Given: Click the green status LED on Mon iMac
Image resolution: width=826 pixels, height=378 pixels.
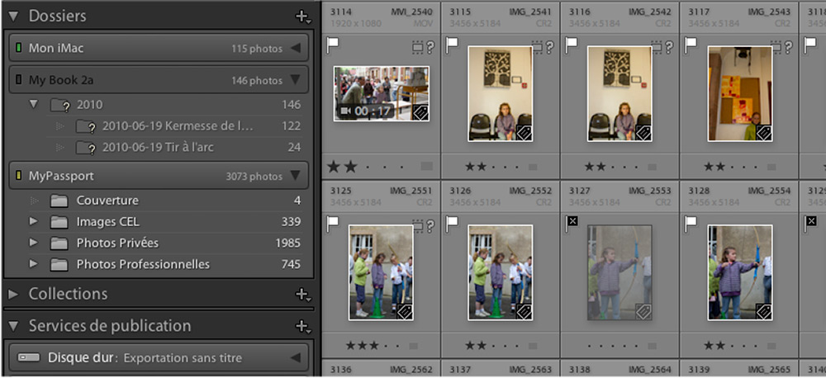Looking at the screenshot, I should click(18, 49).
